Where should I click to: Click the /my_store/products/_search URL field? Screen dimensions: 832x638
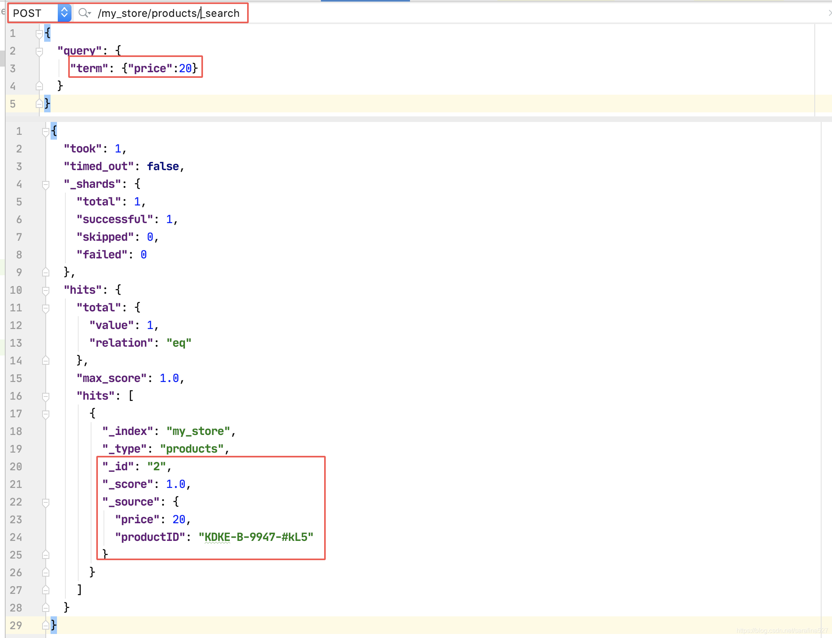[168, 13]
